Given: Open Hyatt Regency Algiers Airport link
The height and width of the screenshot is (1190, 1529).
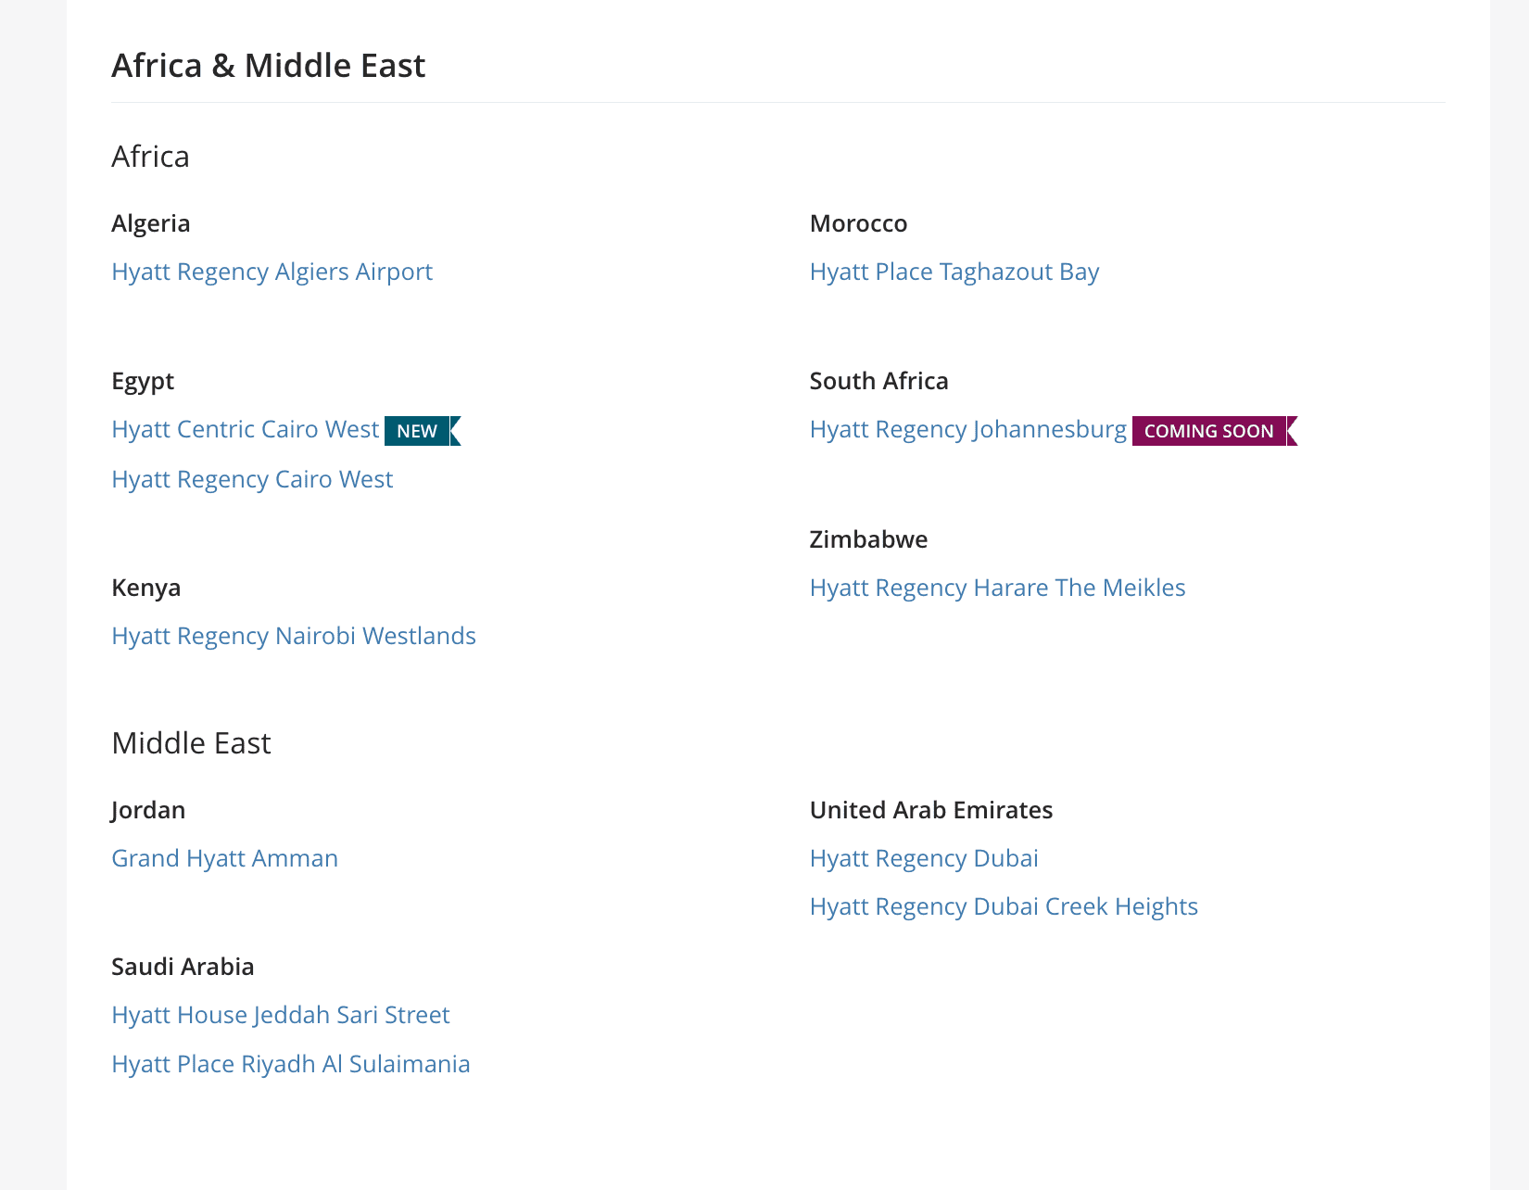Looking at the screenshot, I should pos(272,272).
